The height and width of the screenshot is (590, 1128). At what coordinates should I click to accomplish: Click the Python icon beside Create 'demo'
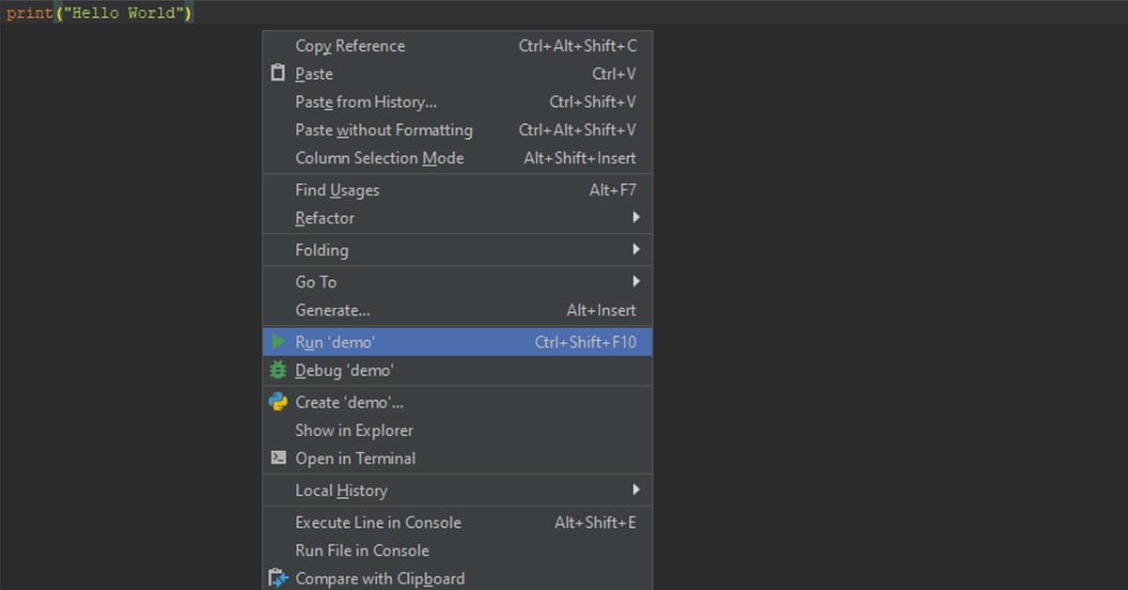pos(278,402)
